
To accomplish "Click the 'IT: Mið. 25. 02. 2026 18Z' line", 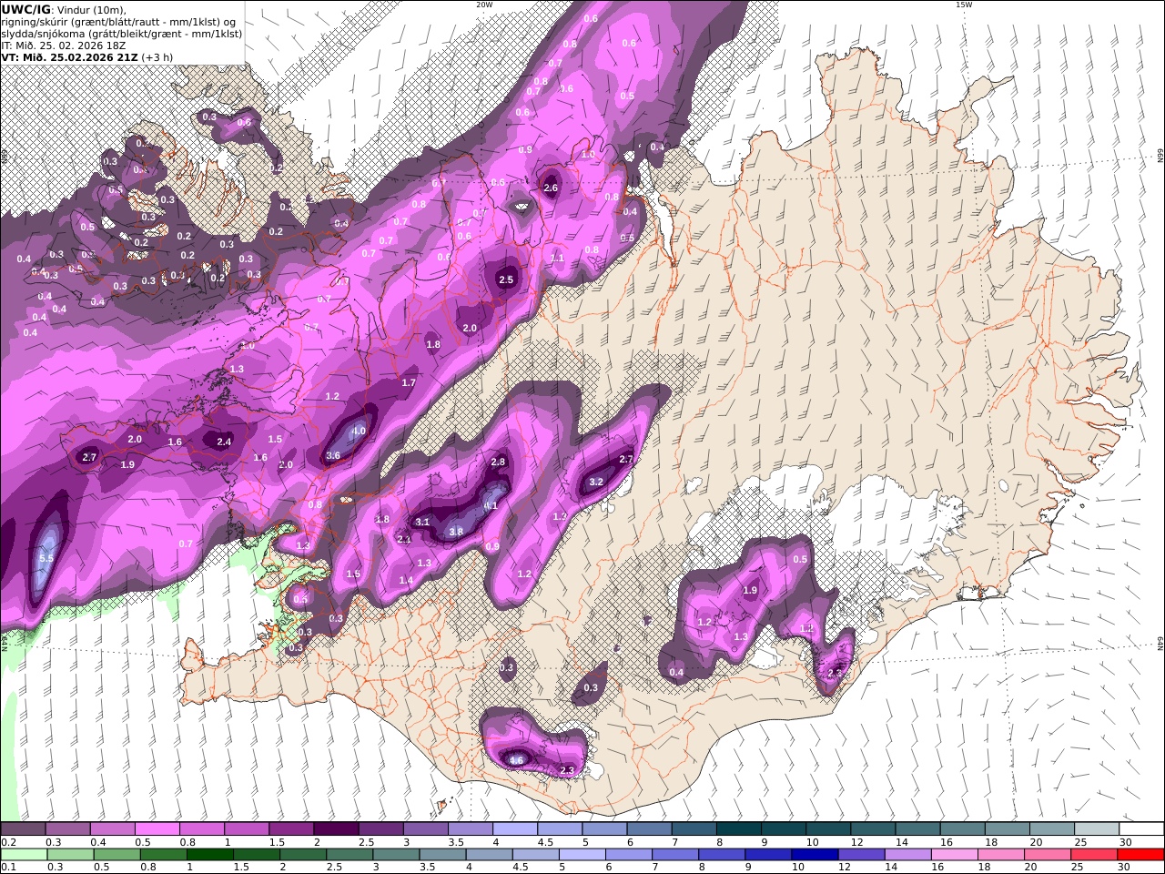I will 63,45.
